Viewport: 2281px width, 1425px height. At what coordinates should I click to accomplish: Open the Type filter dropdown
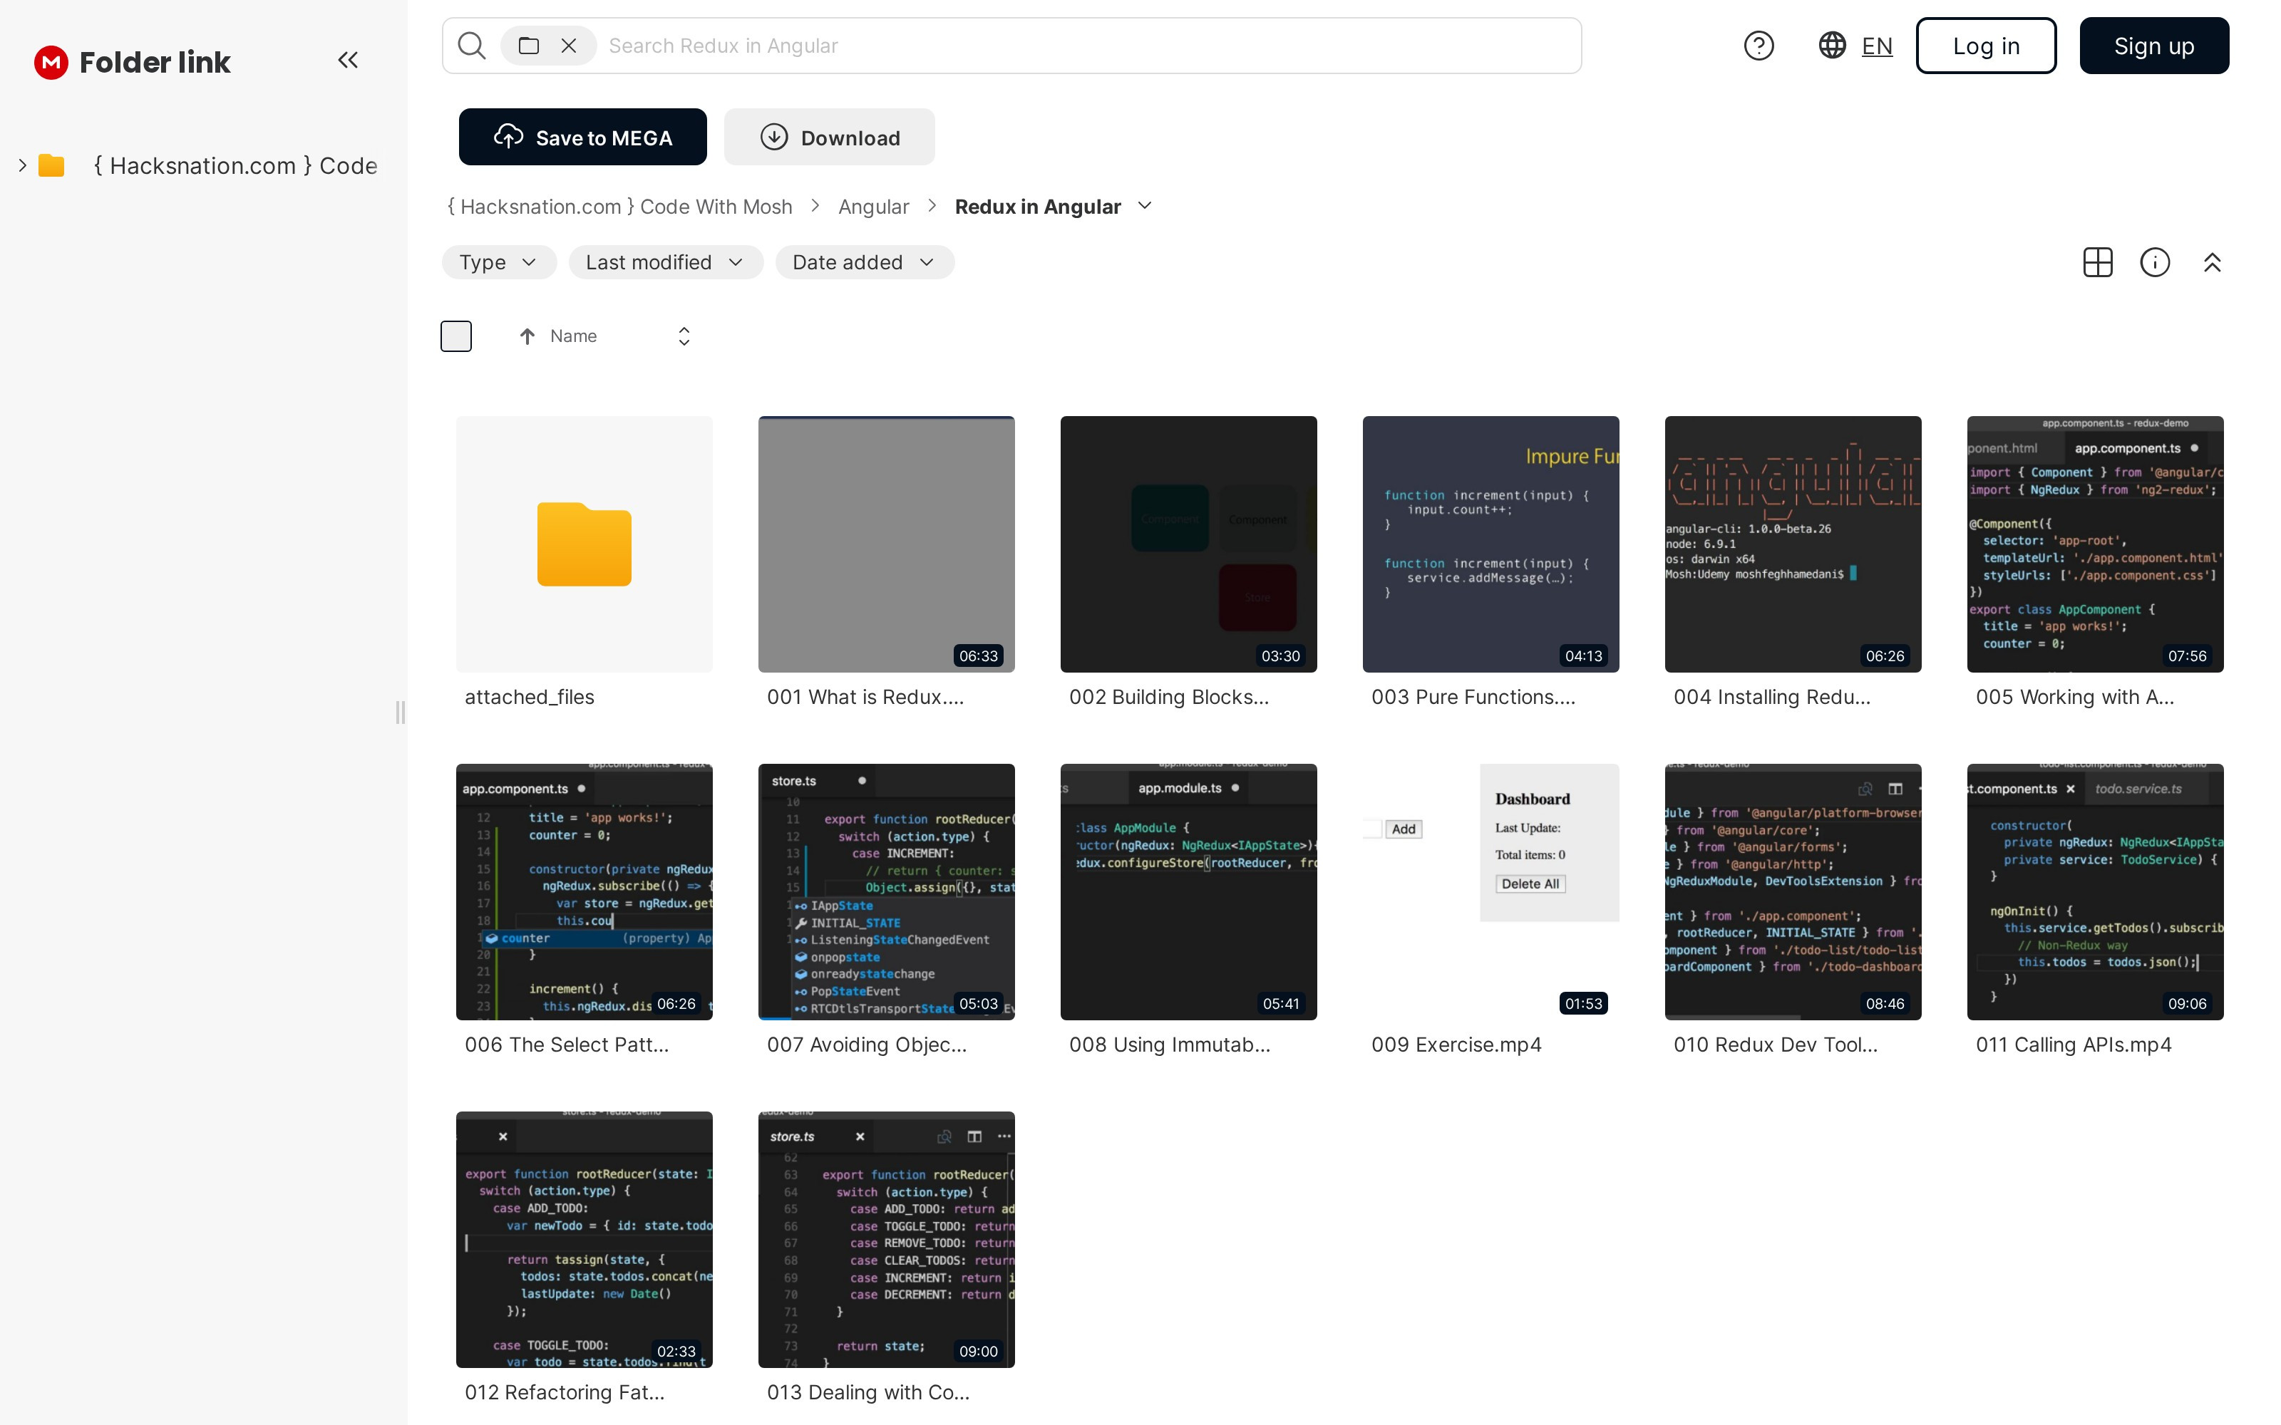point(499,262)
